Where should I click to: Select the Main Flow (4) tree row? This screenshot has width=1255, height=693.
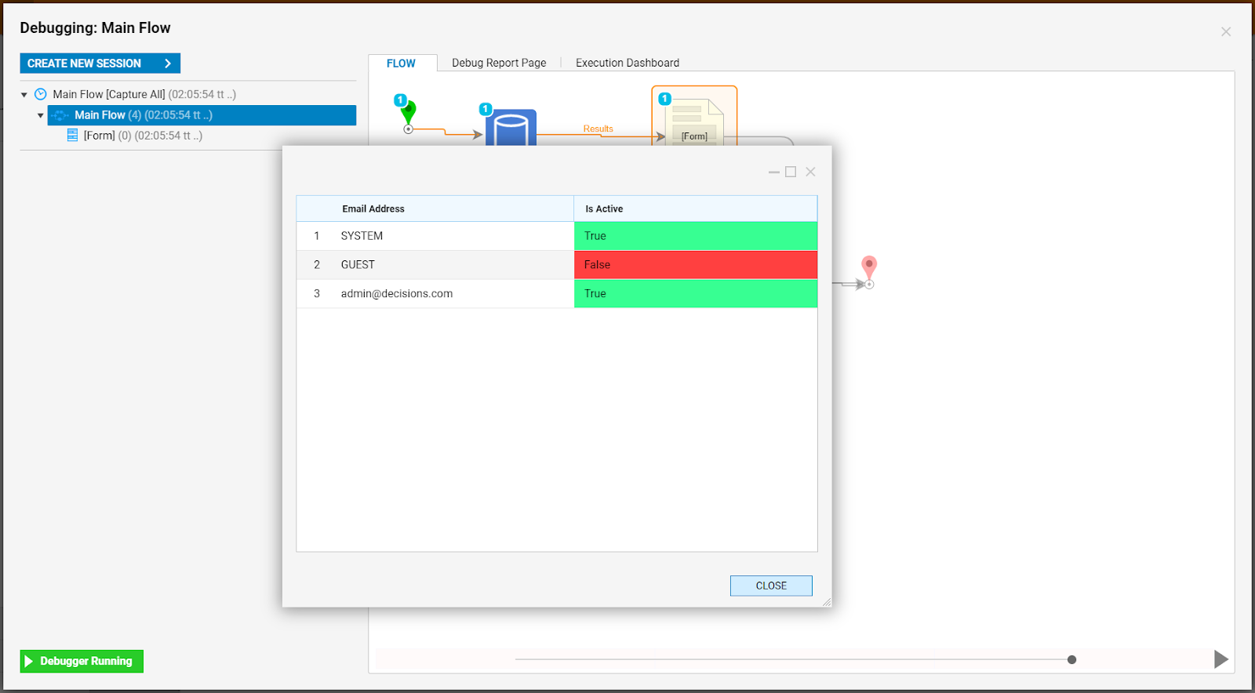pyautogui.click(x=202, y=115)
